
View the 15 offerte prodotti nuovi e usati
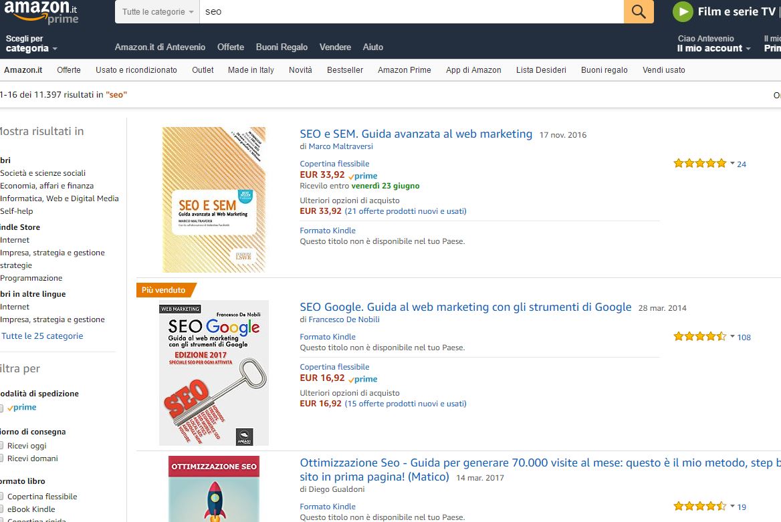405,404
